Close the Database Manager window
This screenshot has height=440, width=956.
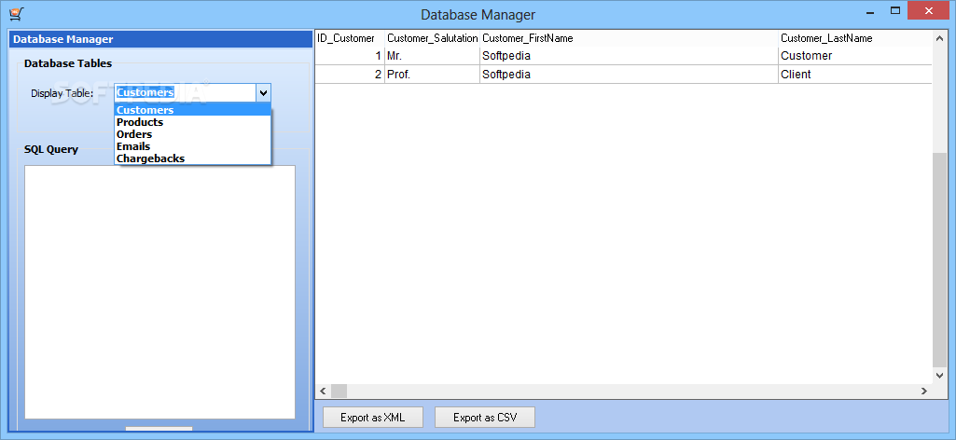(929, 11)
